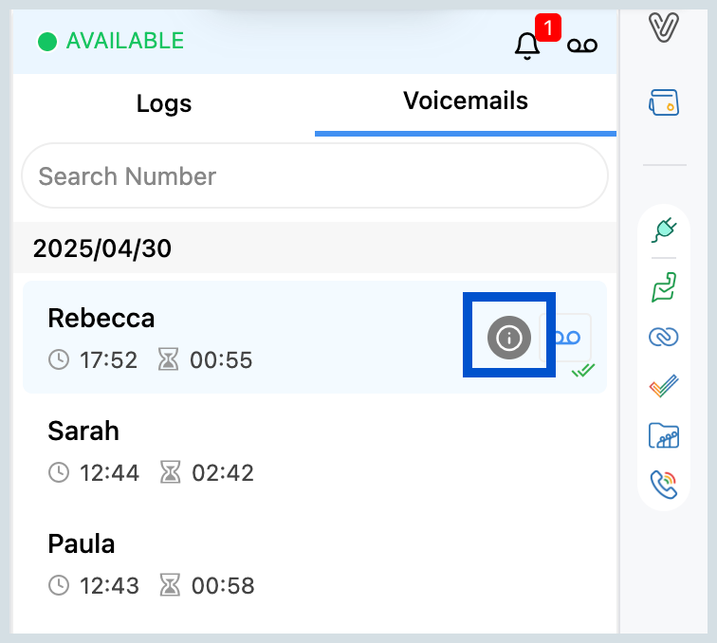Open the notifications bell icon
The image size is (717, 643).
coord(526,46)
